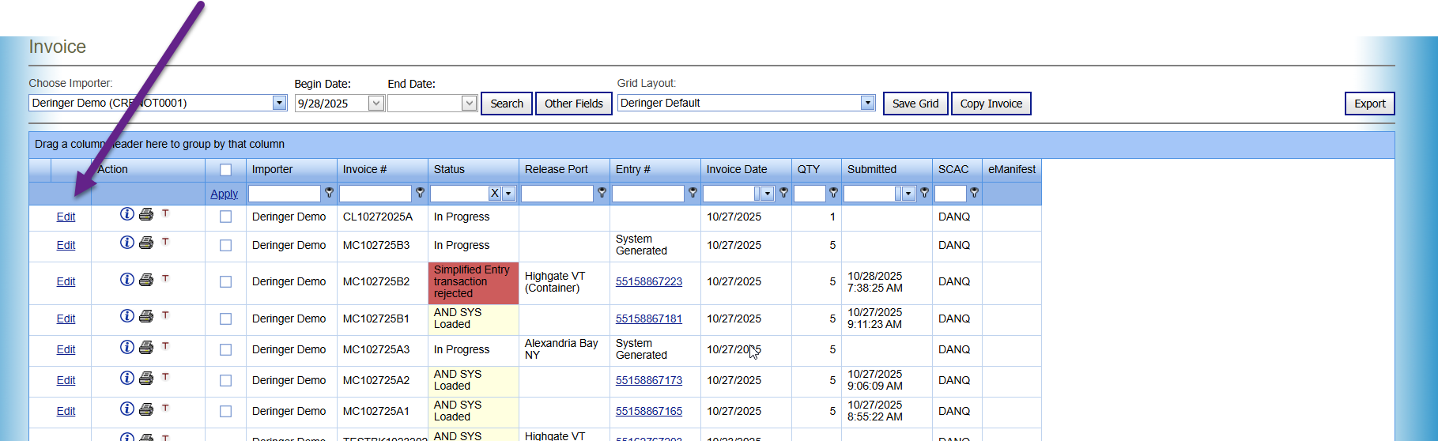Expand the Grid Layout dropdown
The image size is (1438, 441).
pos(867,103)
